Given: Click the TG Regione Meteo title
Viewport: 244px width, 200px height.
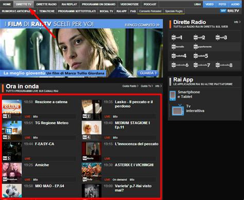Looking at the screenshot, I should [x=51, y=123].
